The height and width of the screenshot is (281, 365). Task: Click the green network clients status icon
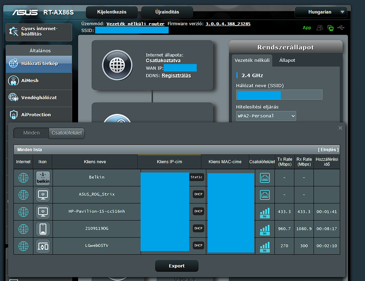[330, 28]
